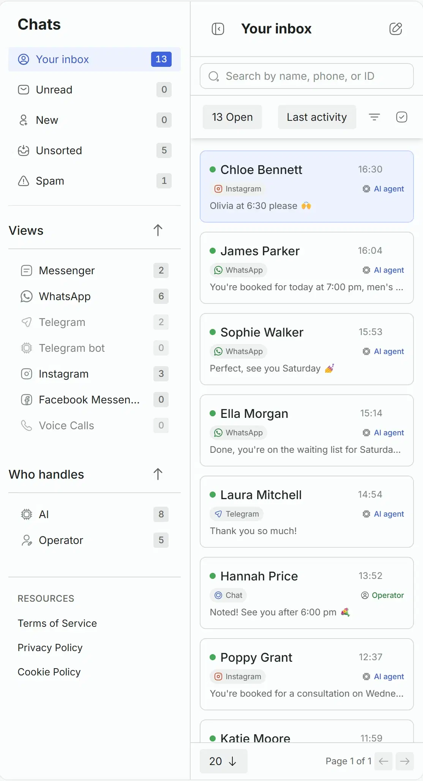This screenshot has height=781, width=423.
Task: Filter chats by Messenger view
Action: click(95, 270)
